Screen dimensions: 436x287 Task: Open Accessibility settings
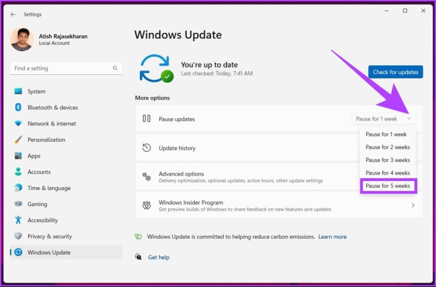[x=66, y=220]
